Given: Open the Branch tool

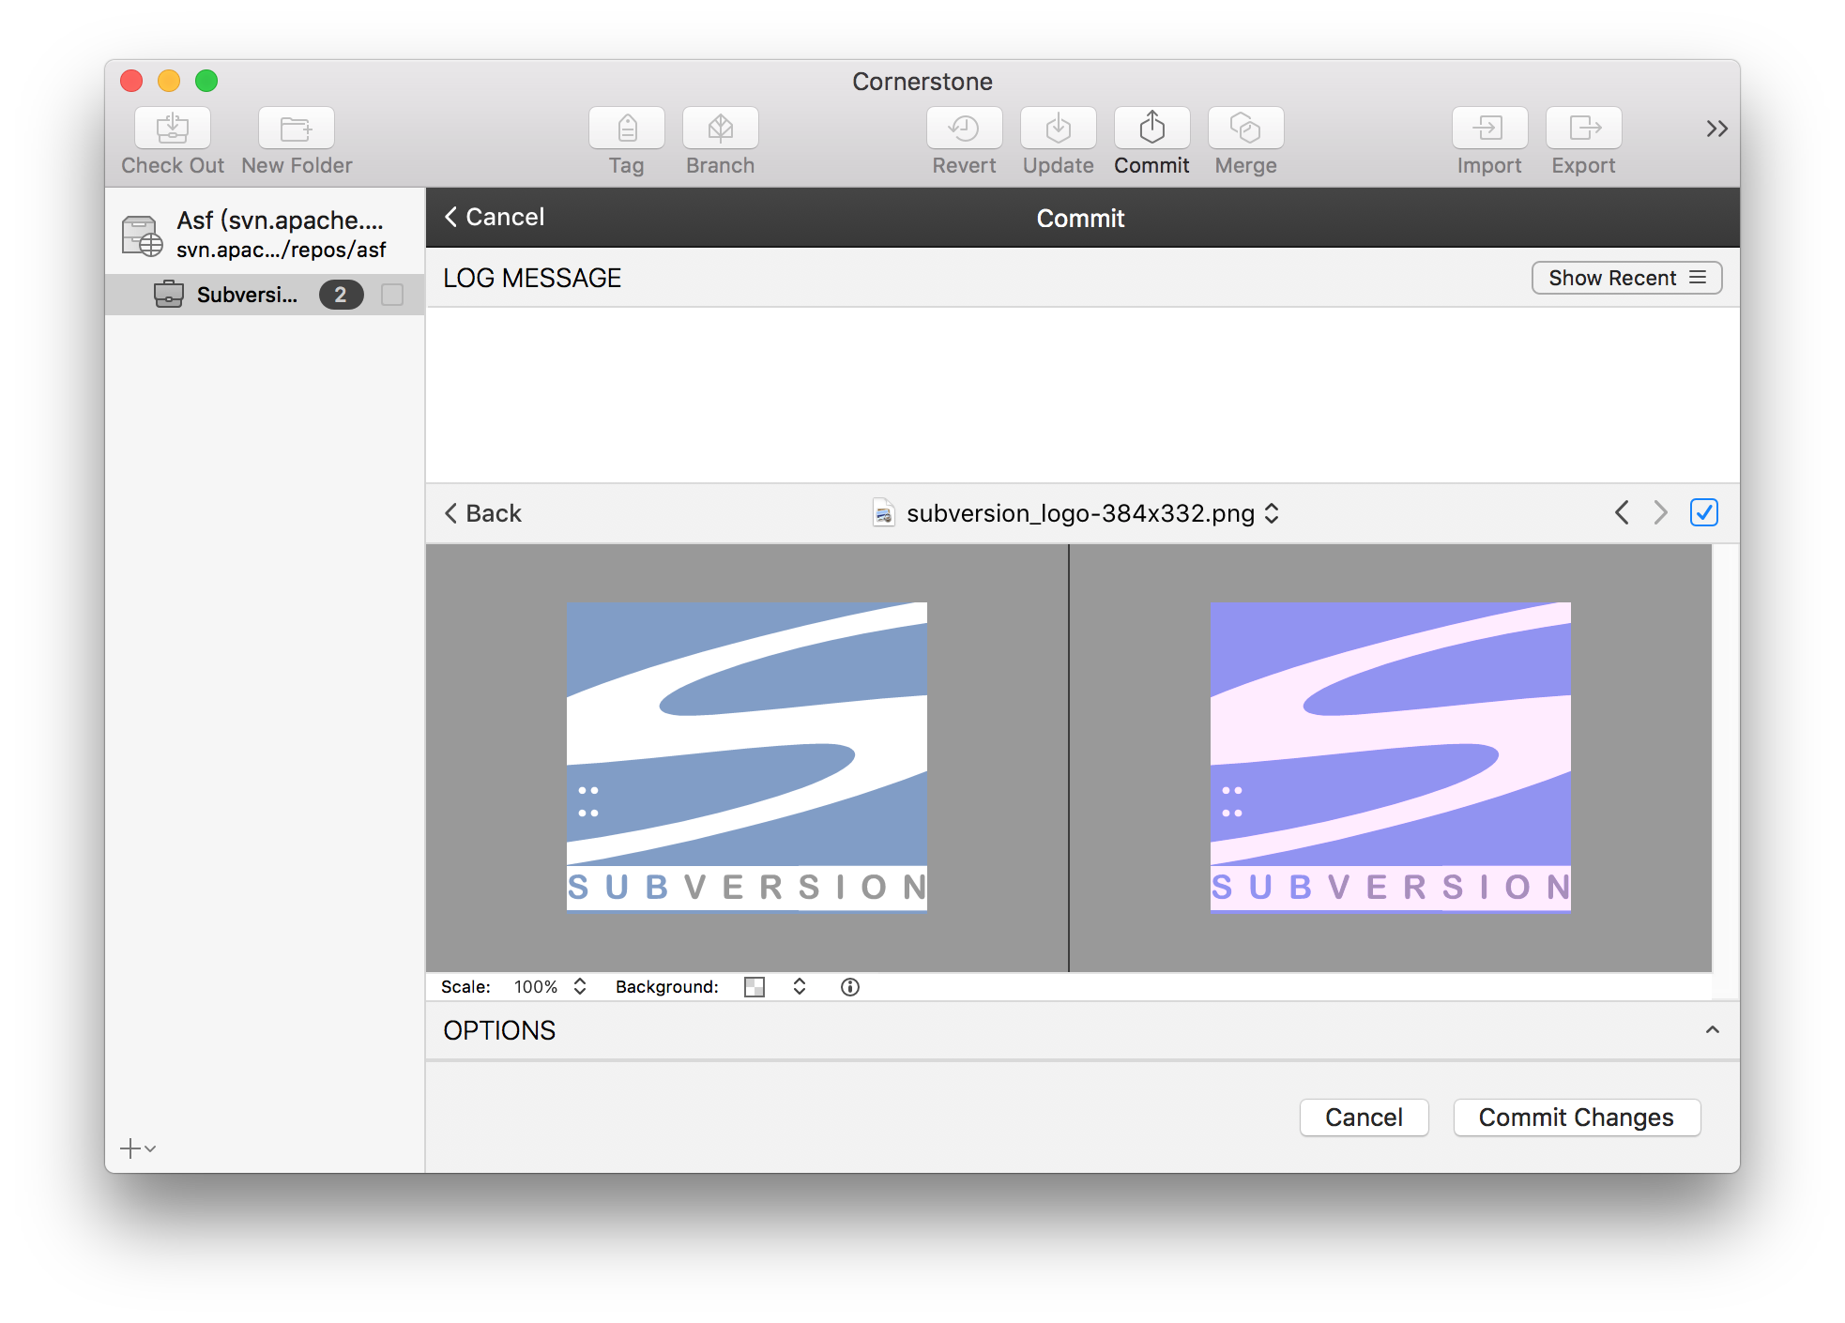Looking at the screenshot, I should coord(720,139).
